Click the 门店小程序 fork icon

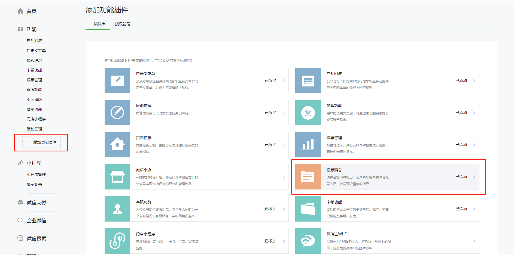point(117,241)
